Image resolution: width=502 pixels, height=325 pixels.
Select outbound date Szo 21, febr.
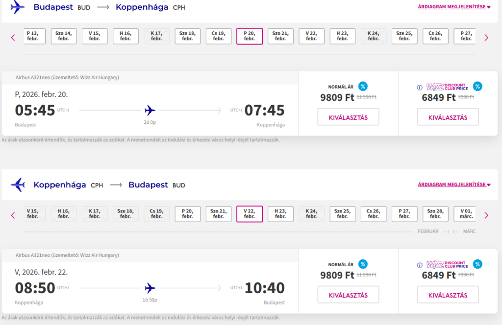click(280, 36)
